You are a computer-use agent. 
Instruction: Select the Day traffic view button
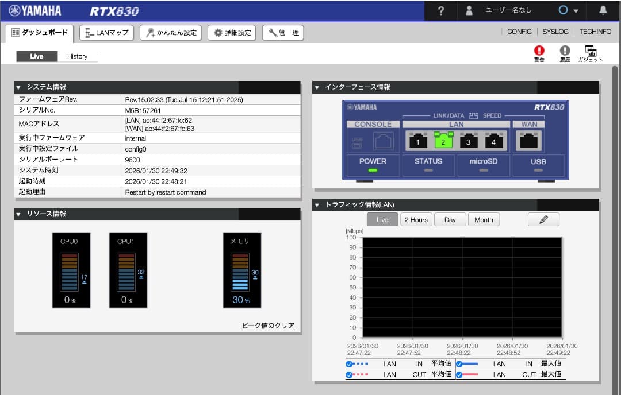point(450,219)
